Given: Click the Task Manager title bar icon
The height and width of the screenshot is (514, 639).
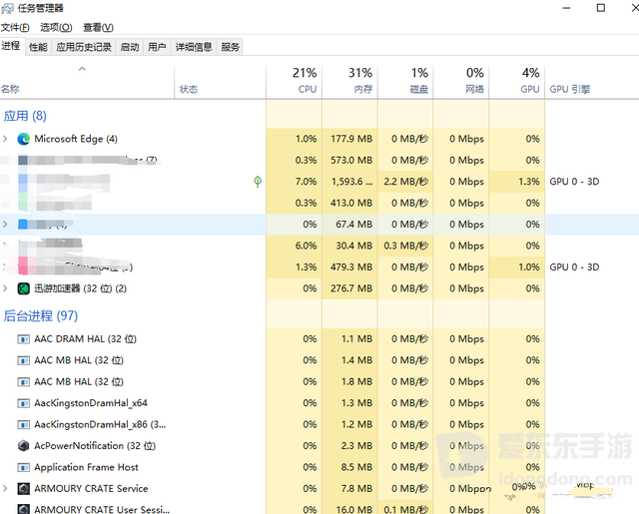Looking at the screenshot, I should tap(7, 8).
